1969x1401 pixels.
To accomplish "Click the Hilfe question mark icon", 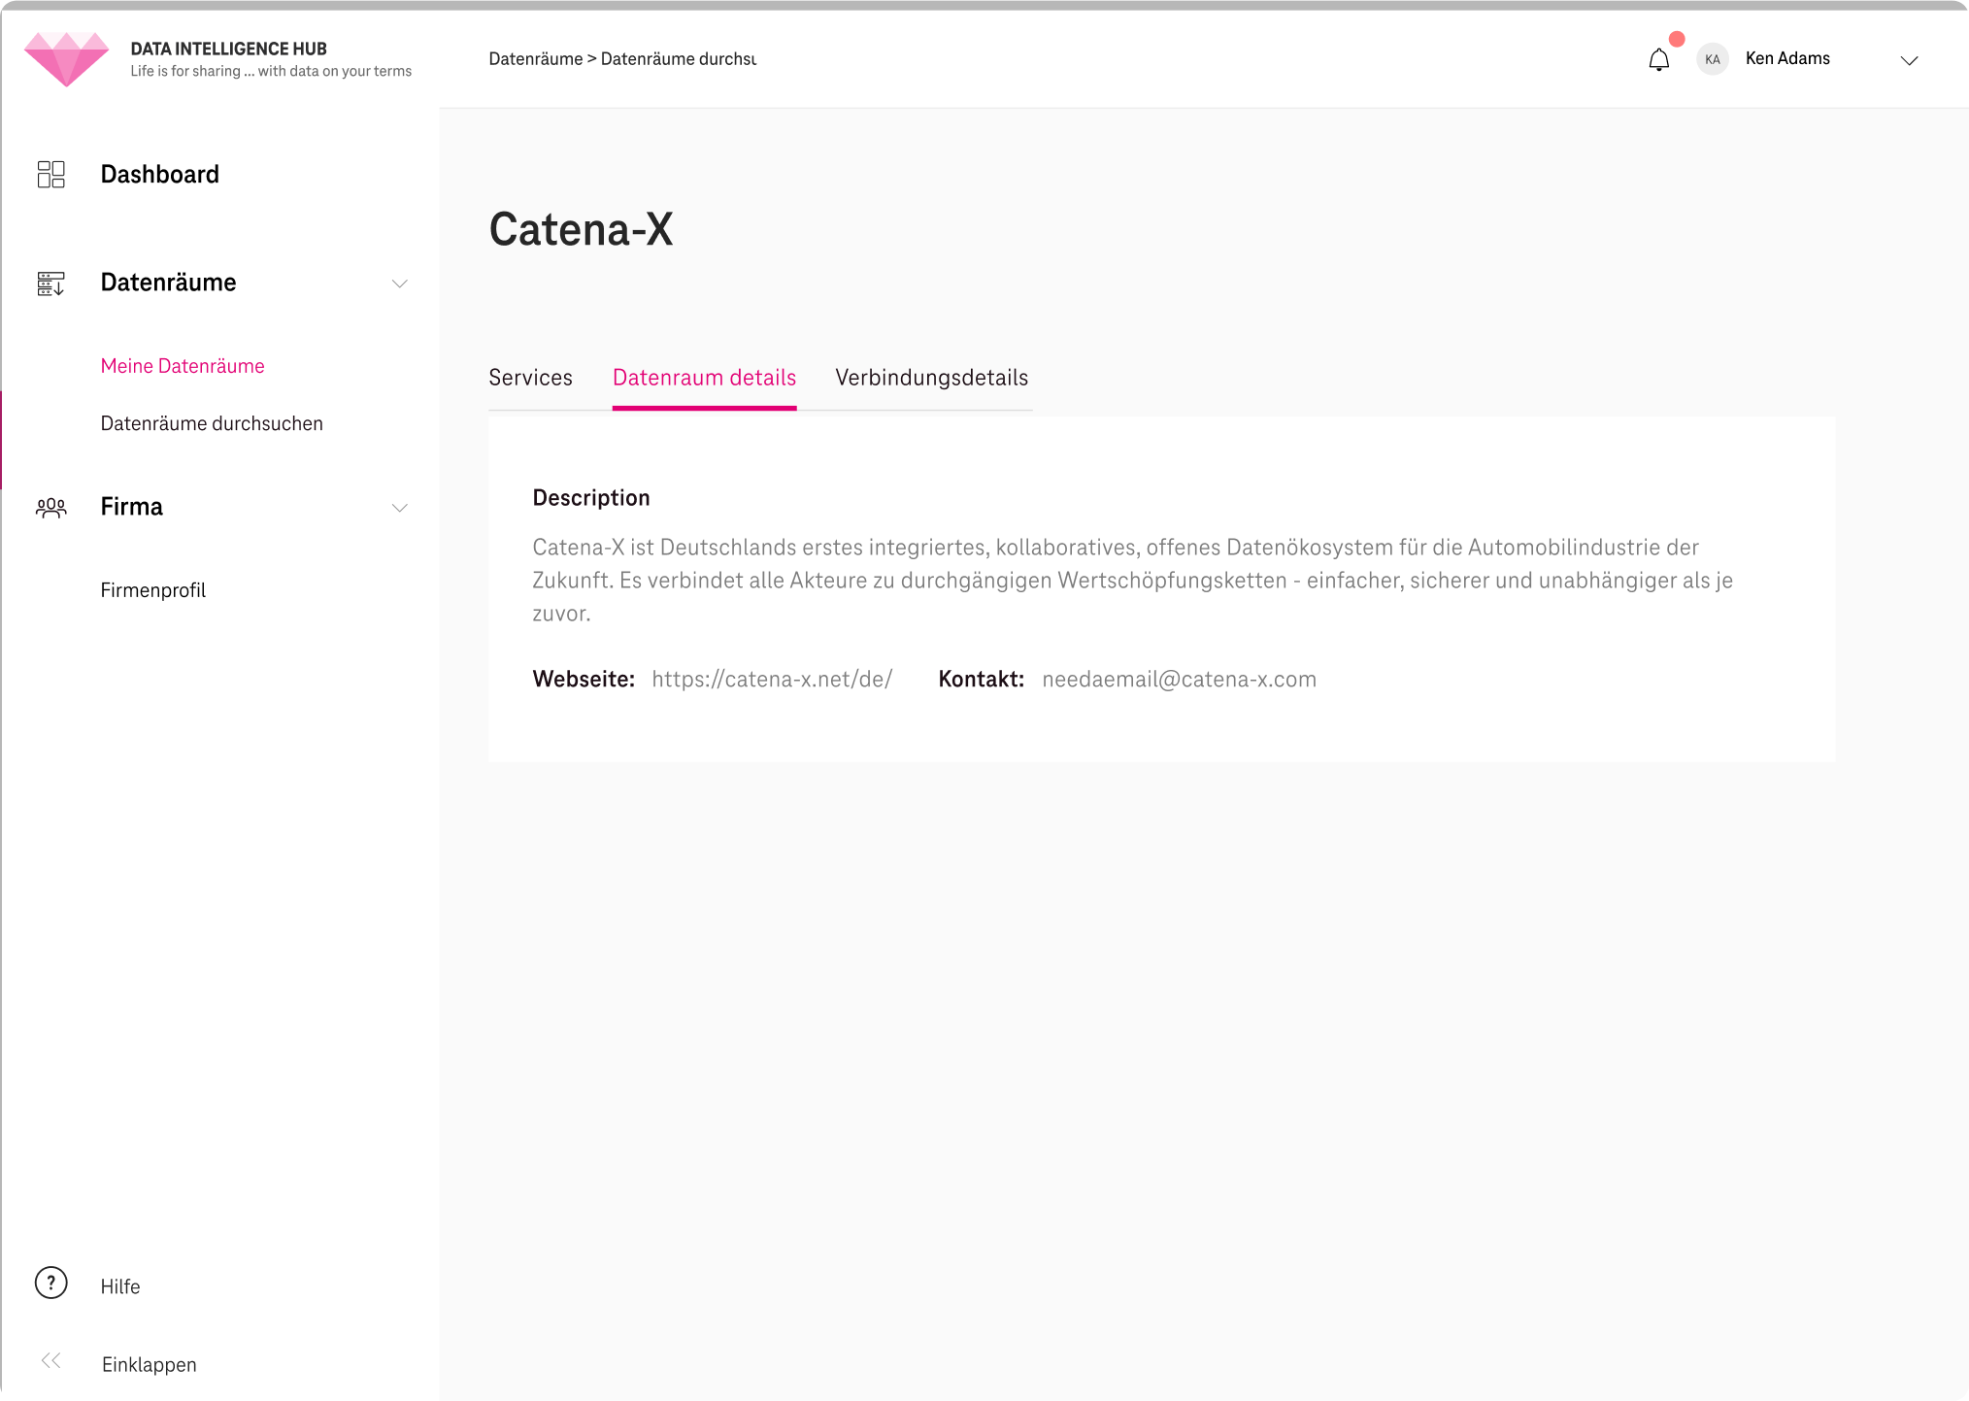I will pyautogui.click(x=51, y=1284).
